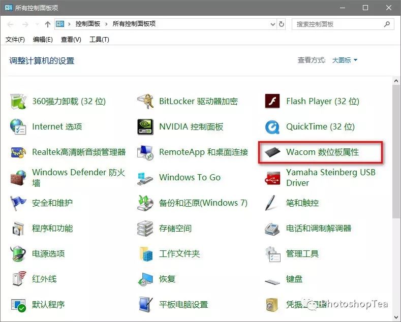This screenshot has width=401, height=322.
Task: Open 程序和功能 link
Action: (x=52, y=228)
